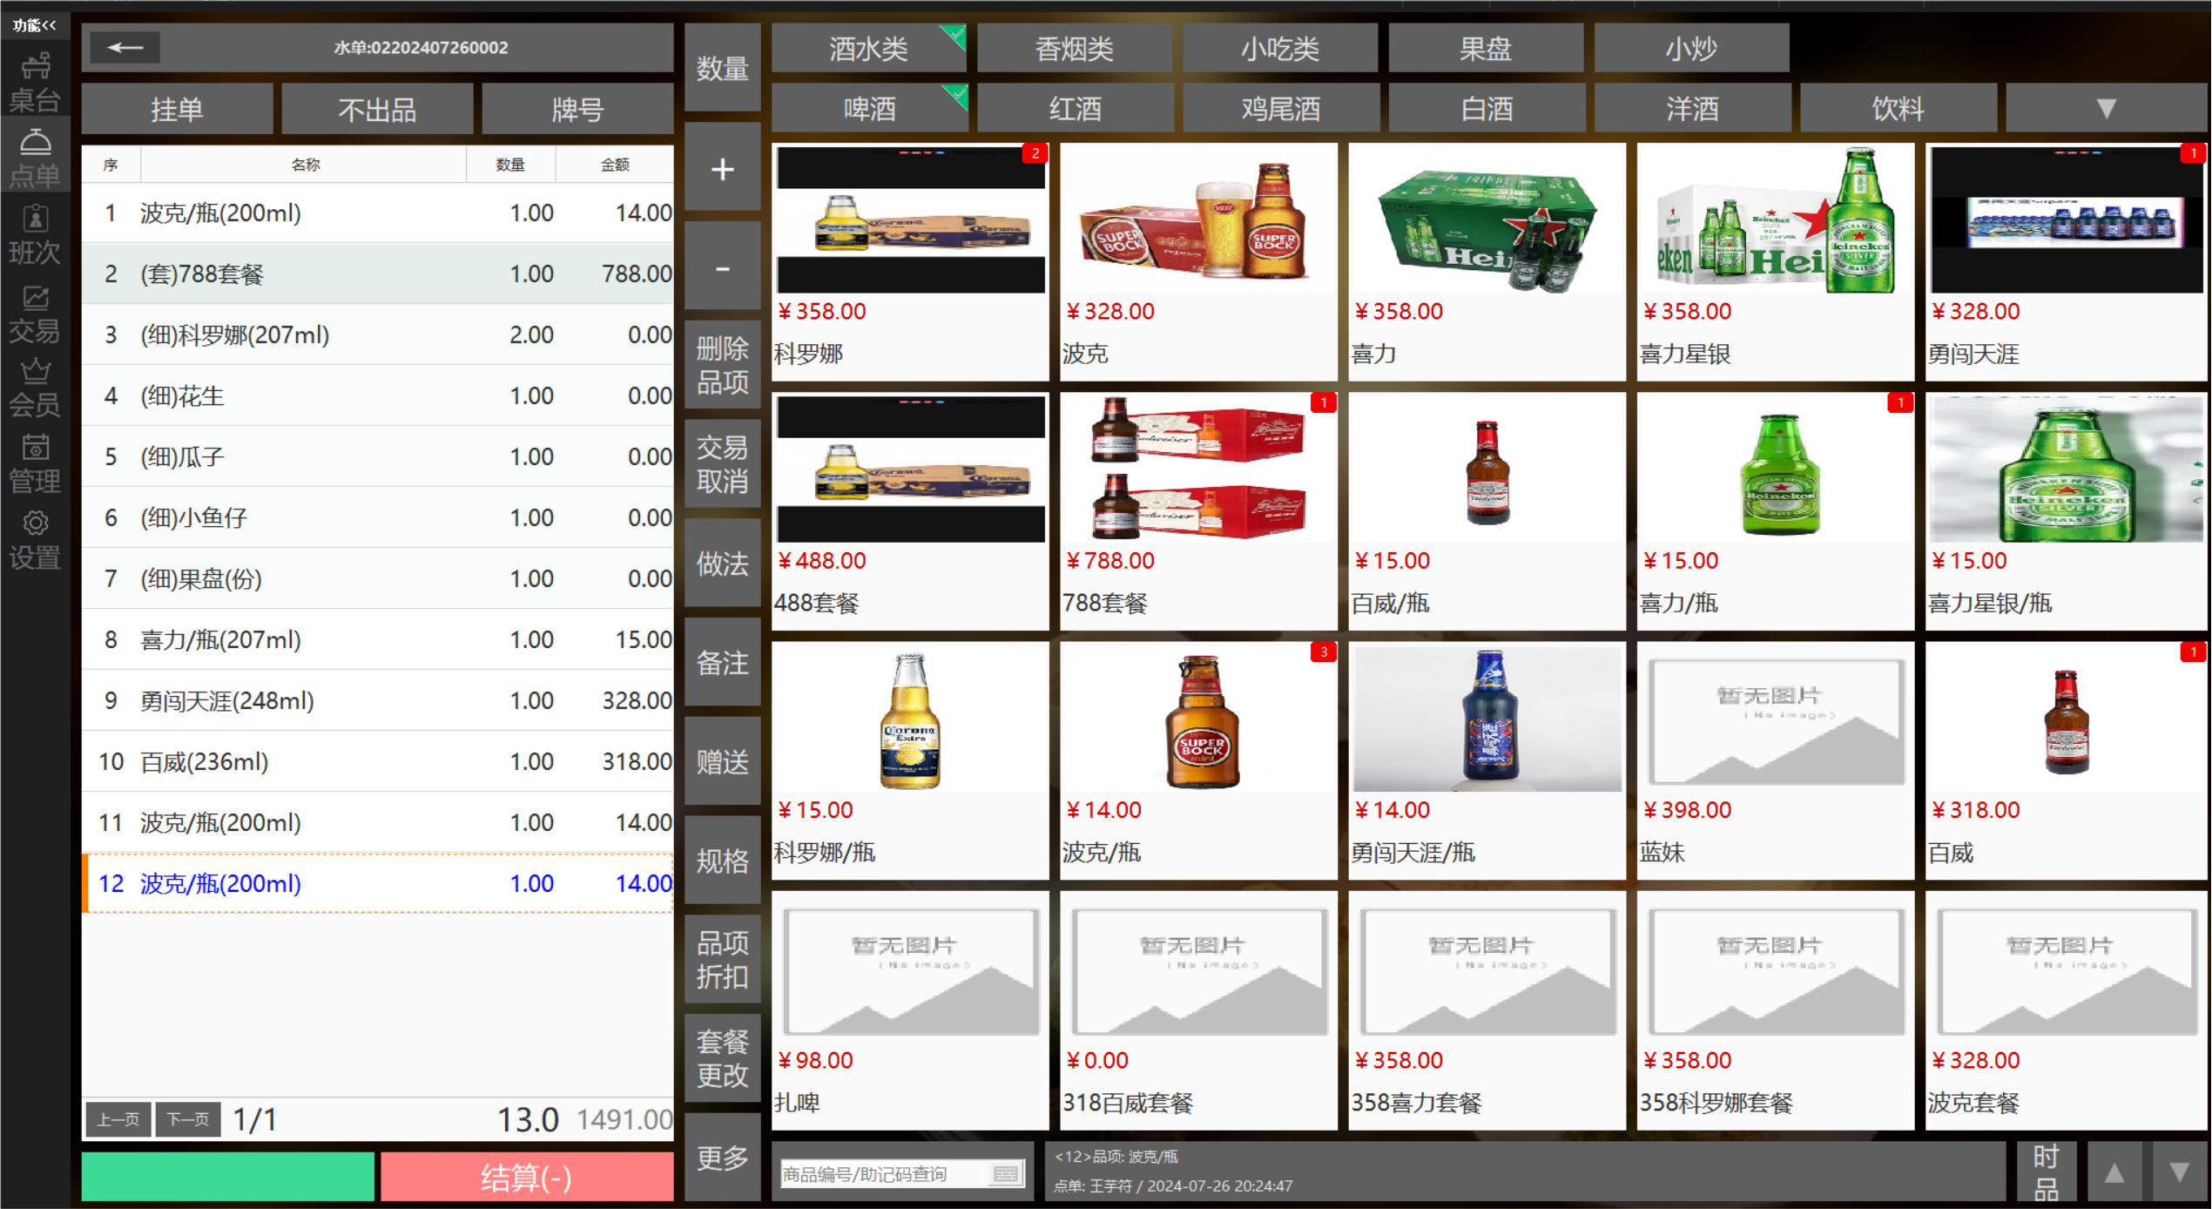Collapse the 功能<< function sidebar
Image resolution: width=2212 pixels, height=1209 pixels.
[x=35, y=25]
